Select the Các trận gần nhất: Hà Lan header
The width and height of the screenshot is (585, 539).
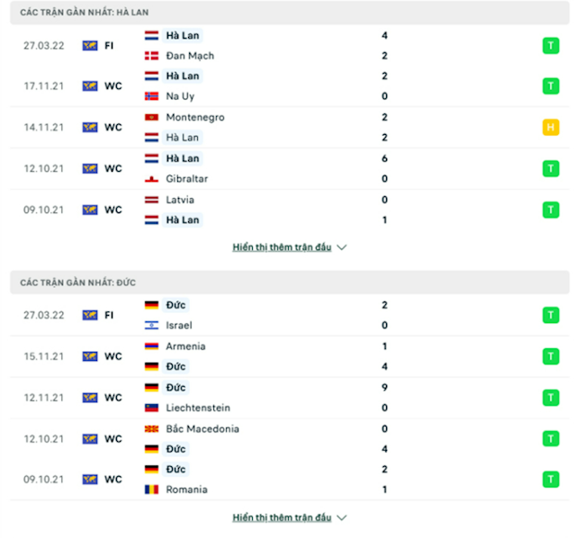point(85,13)
